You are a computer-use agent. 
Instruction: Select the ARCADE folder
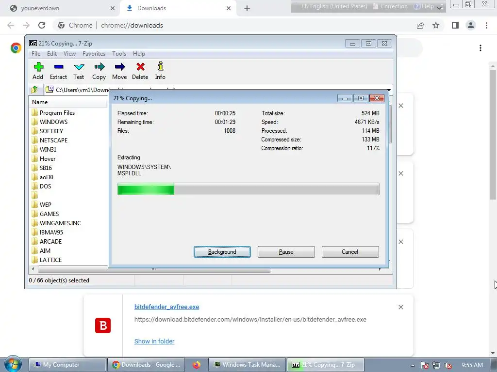pos(47,241)
